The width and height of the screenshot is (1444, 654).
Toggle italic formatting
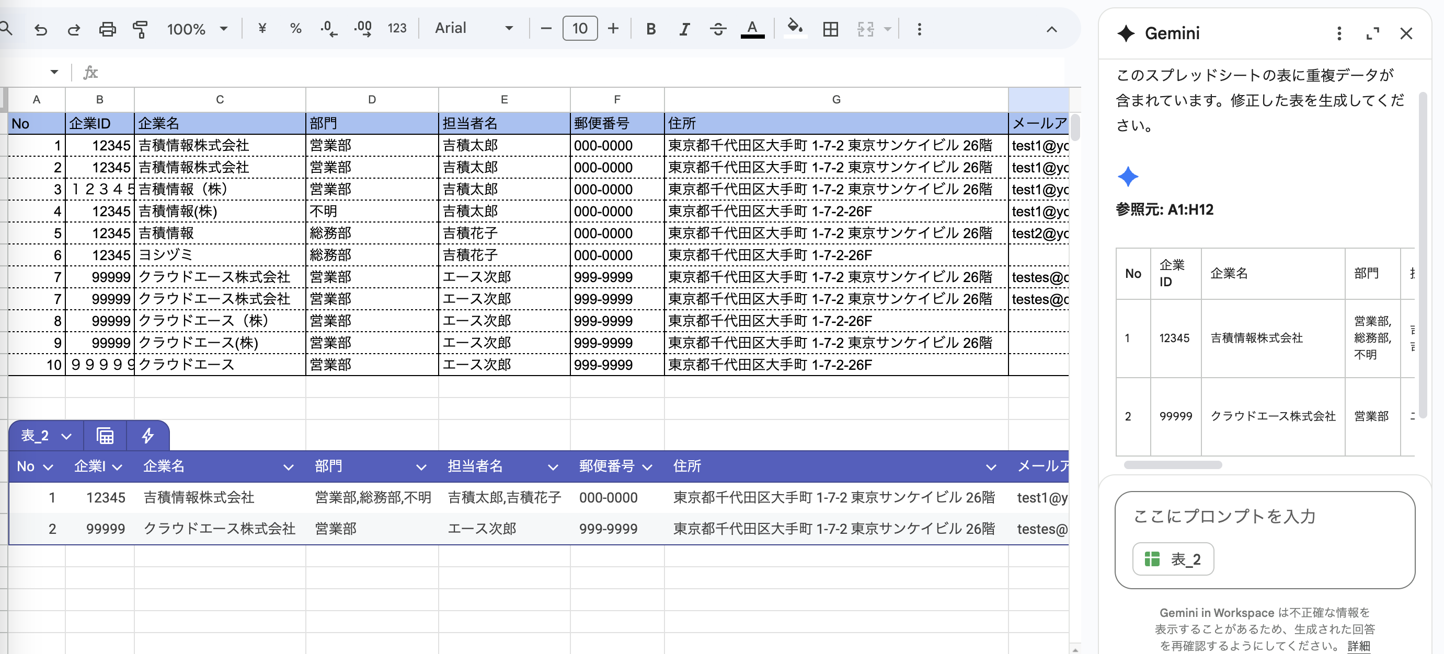[684, 29]
